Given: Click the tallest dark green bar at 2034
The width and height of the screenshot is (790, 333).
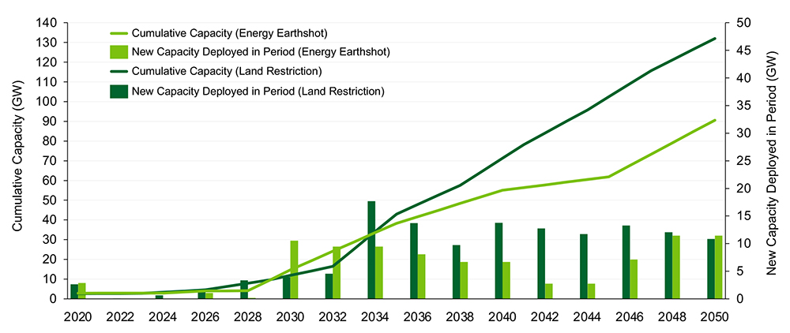Looking at the screenshot, I should tap(371, 249).
